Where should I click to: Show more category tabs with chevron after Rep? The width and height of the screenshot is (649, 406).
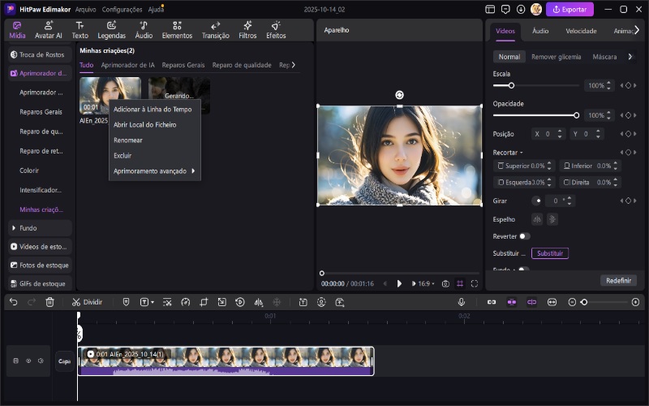(294, 65)
